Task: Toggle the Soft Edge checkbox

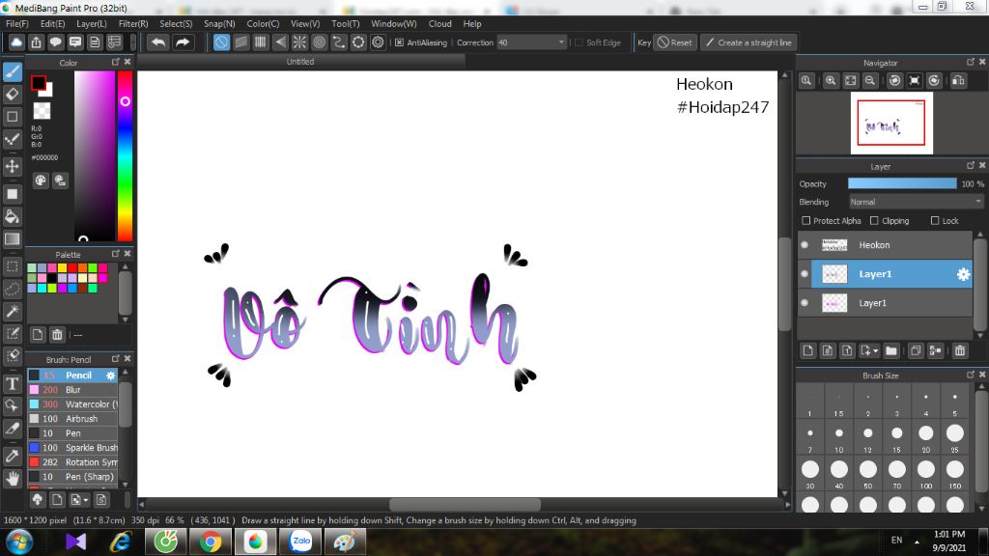Action: (579, 42)
